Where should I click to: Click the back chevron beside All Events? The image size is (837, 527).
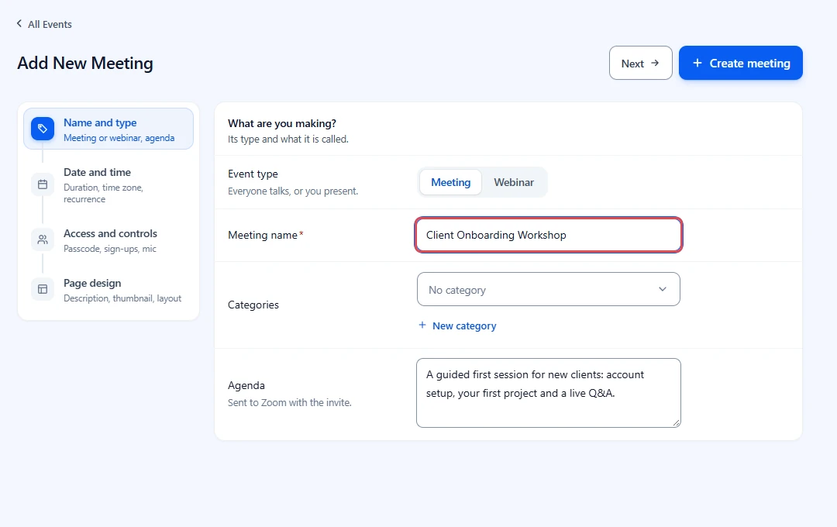19,23
